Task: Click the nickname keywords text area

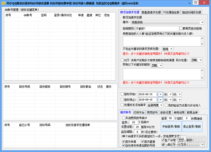Action: 161,74
